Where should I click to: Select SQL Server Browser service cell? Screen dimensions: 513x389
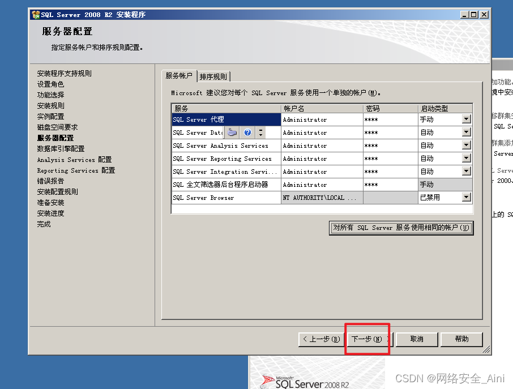(x=226, y=198)
